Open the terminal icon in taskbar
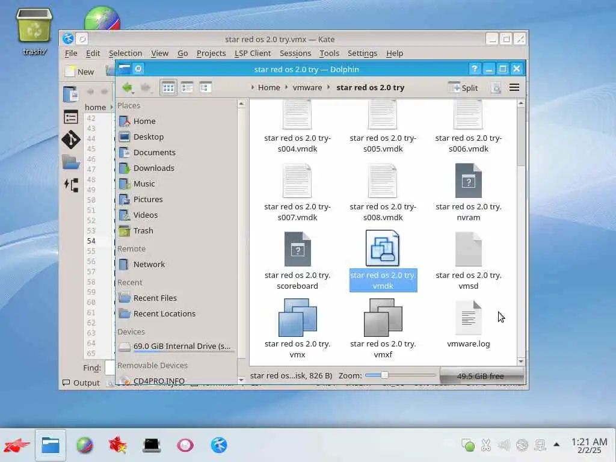The image size is (616, 462). 152,445
